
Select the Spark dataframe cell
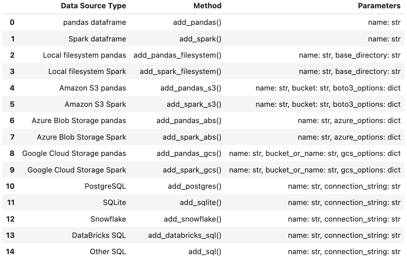[x=97, y=39]
